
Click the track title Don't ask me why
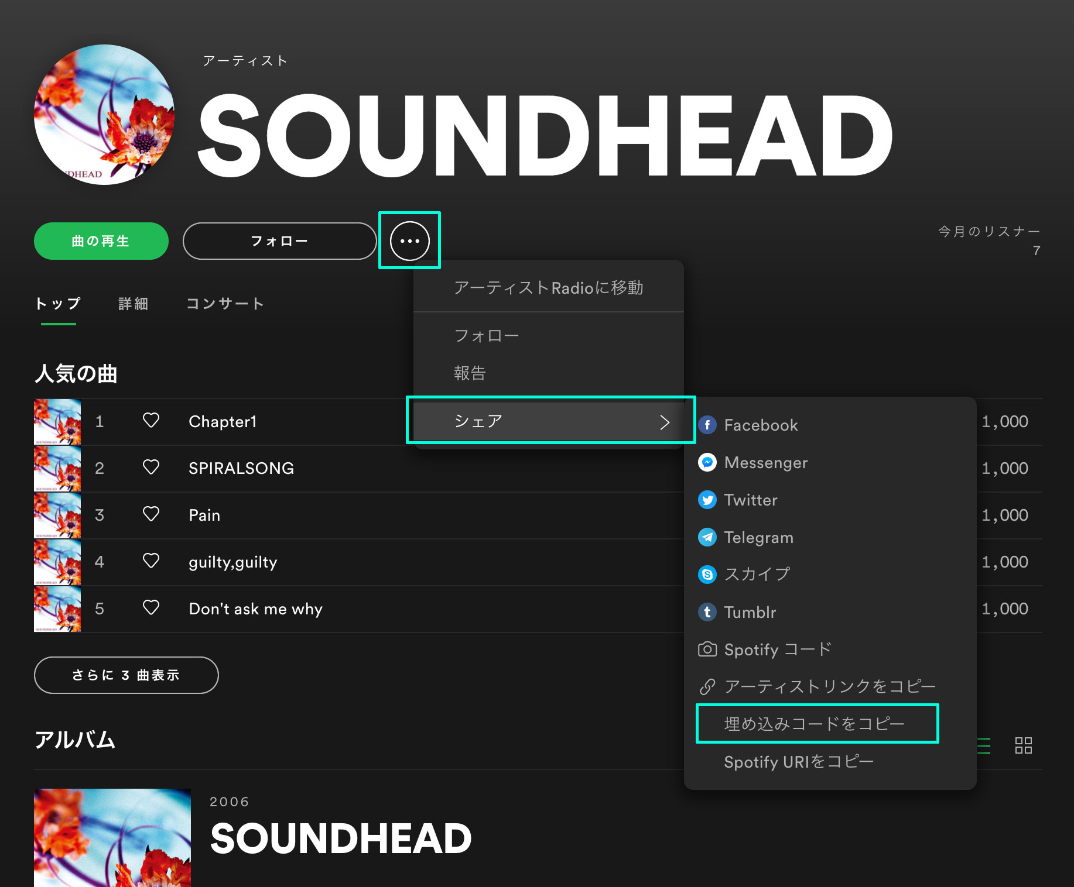point(255,608)
